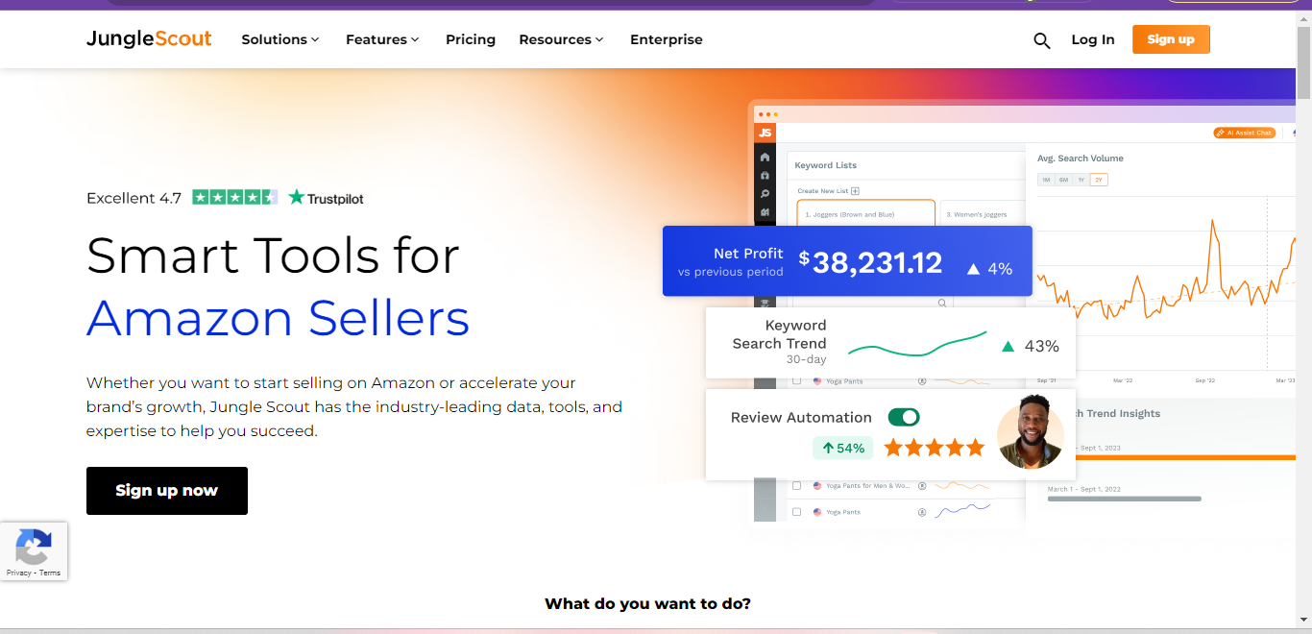Screen dimensions: 1312x634
Task: Expand the Resources dropdown menu
Action: point(561,39)
